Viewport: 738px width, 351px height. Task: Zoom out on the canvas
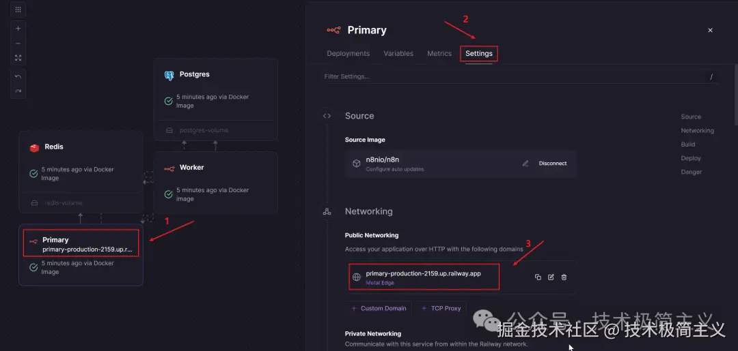pos(18,43)
